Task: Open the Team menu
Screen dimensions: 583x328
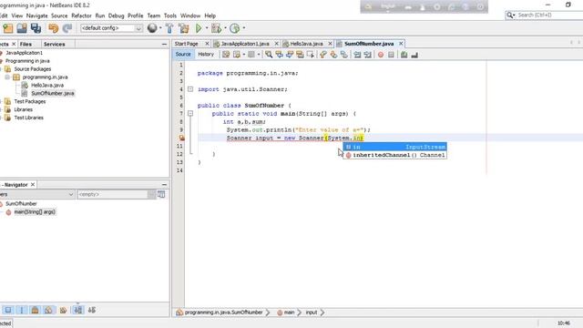Action: pos(154,15)
